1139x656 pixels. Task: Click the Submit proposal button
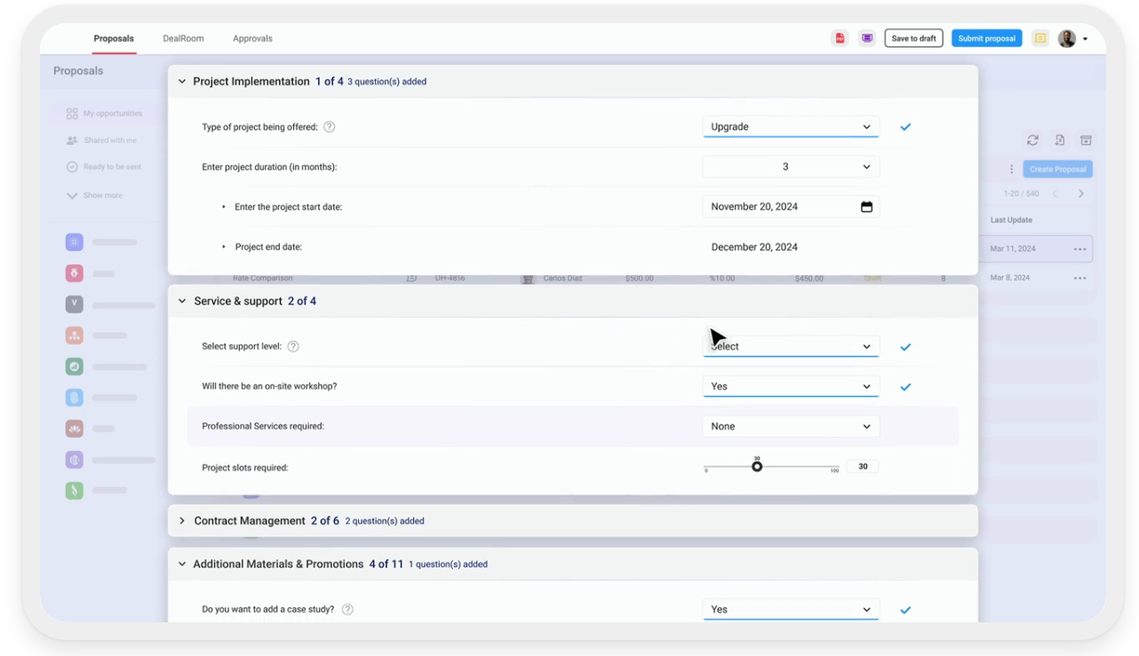[x=986, y=38]
